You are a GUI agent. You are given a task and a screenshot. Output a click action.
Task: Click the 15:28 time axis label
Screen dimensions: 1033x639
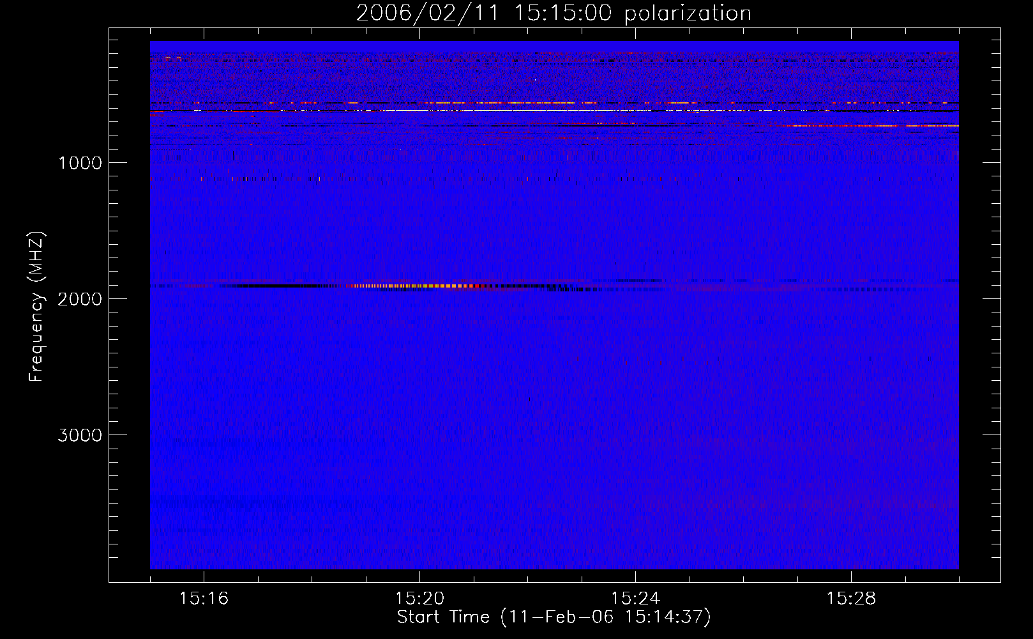pyautogui.click(x=851, y=599)
